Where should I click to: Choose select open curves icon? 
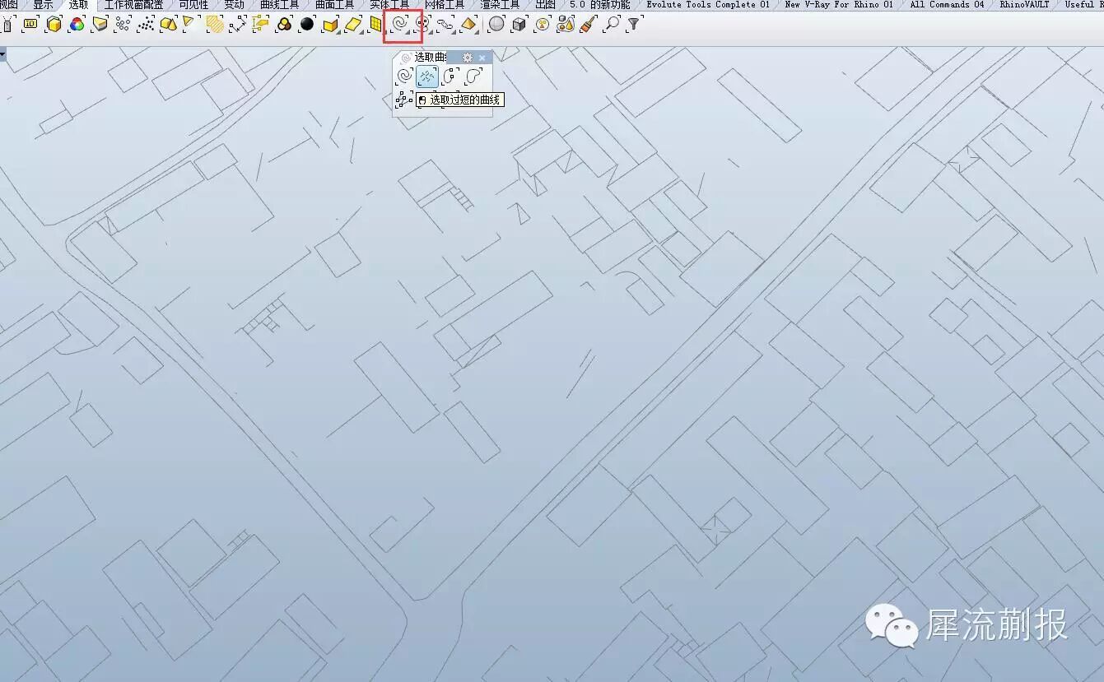pos(450,77)
